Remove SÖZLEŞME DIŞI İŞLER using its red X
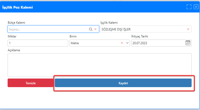 188,29
